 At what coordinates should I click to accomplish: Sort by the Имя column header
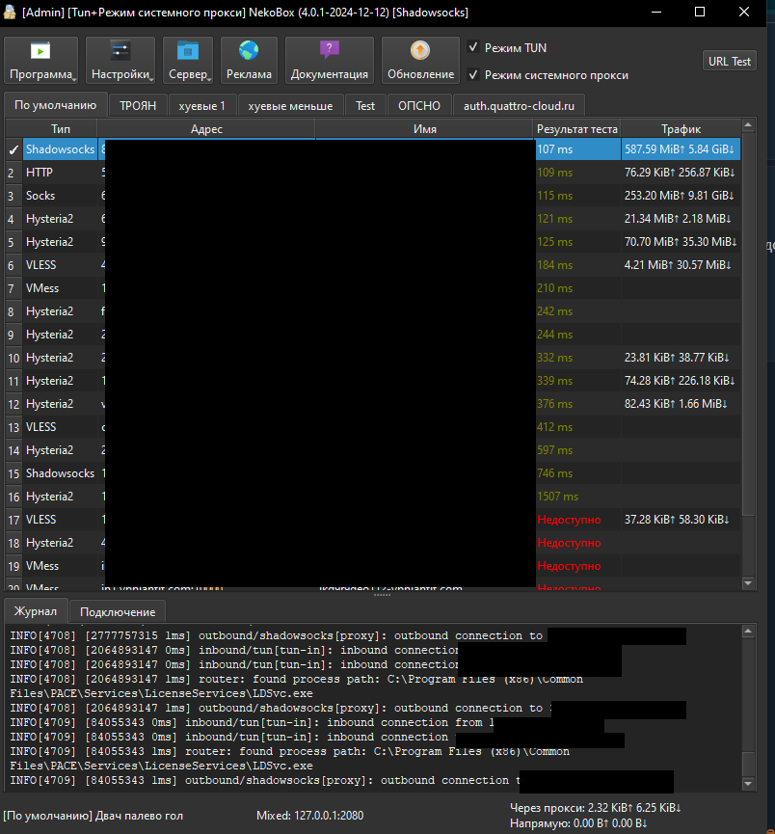pyautogui.click(x=424, y=129)
